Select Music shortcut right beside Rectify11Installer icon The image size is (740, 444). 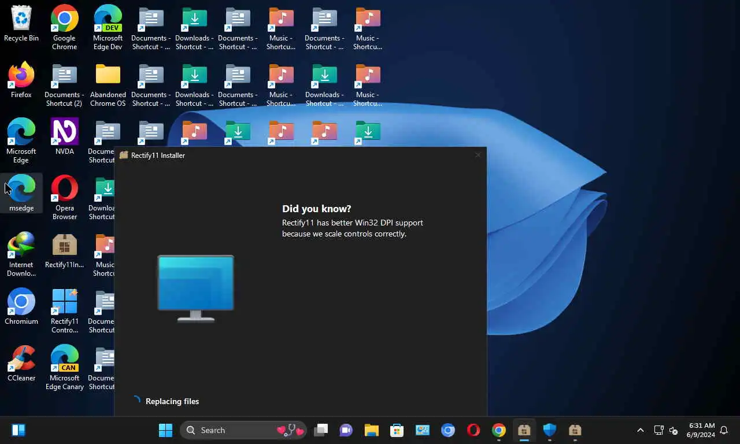[x=105, y=254]
